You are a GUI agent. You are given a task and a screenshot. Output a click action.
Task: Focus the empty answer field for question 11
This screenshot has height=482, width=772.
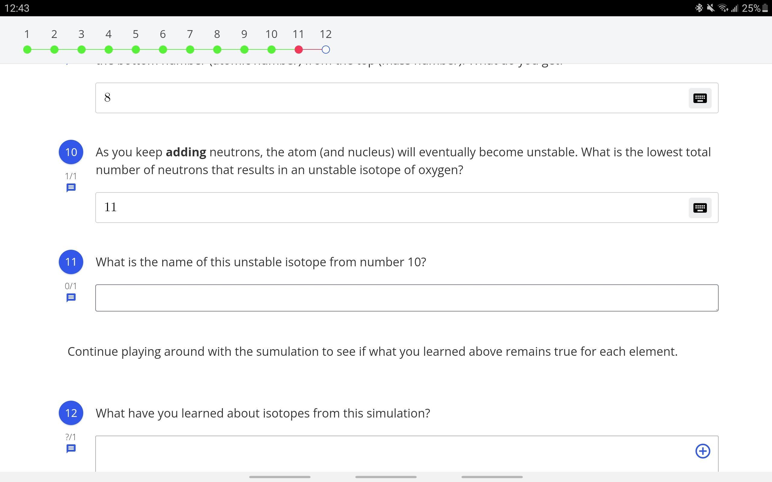[x=407, y=298]
